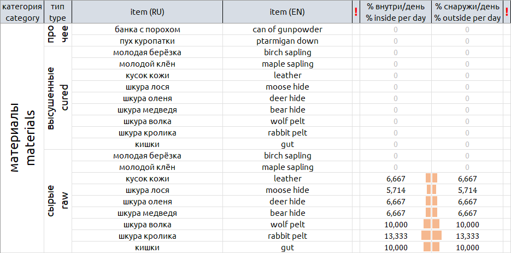Click the 'прочее' type cell
511x253 pixels.
(x=57, y=35)
